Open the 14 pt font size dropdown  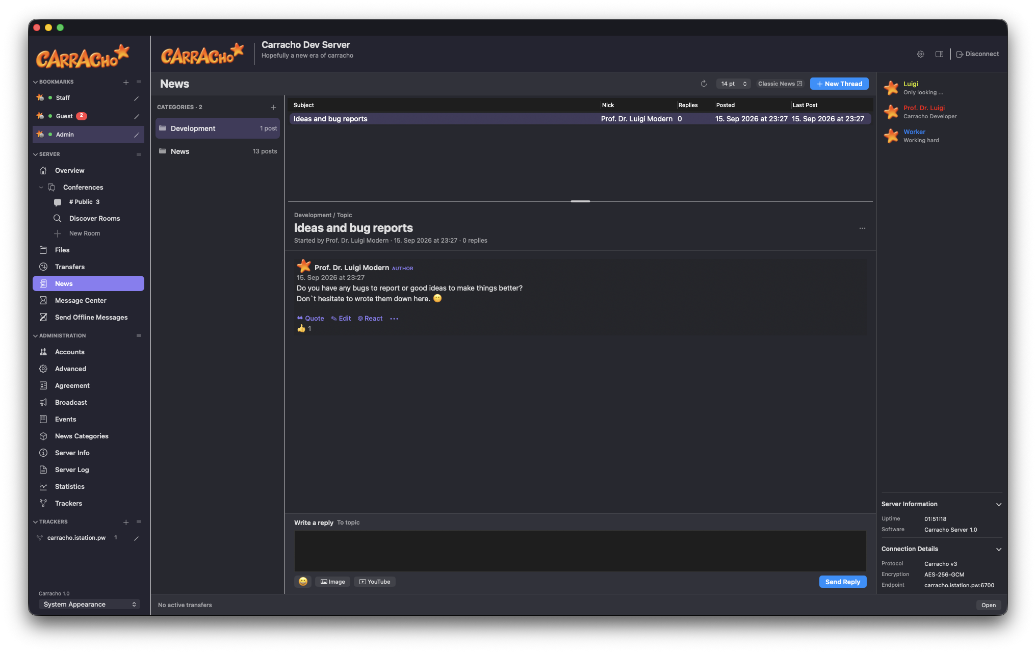tap(733, 84)
